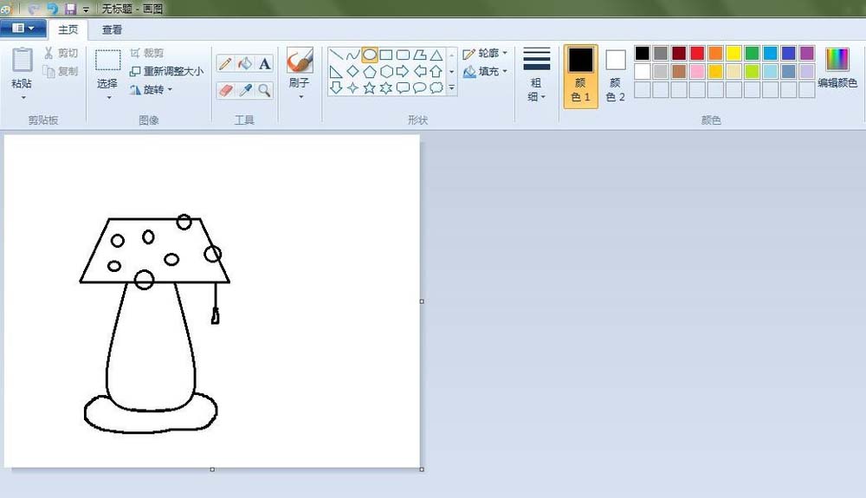Expand the shapes gallery more arrow
The width and height of the screenshot is (866, 498).
point(451,87)
